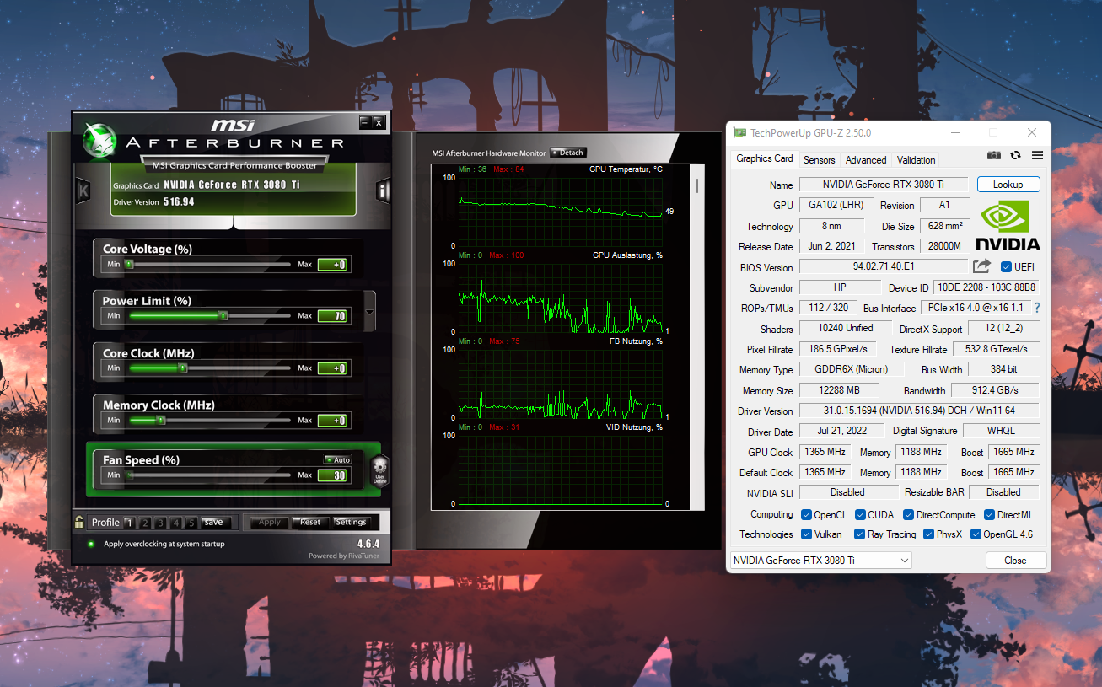1102x687 pixels.
Task: Toggle the CUDA checkbox
Action: 860,515
